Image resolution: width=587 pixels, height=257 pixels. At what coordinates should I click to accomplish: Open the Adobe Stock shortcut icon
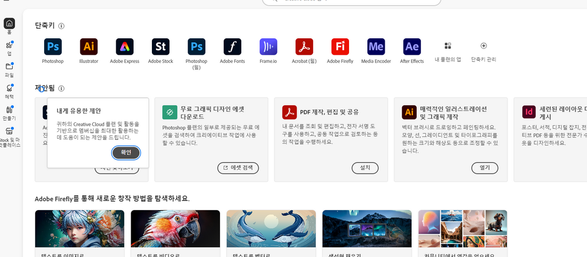161,47
